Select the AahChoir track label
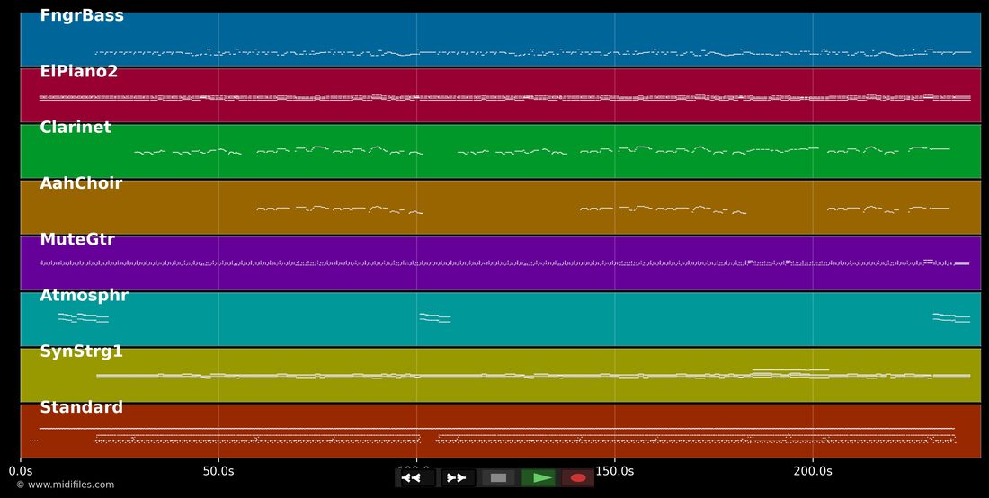Image resolution: width=989 pixels, height=498 pixels. (x=81, y=183)
